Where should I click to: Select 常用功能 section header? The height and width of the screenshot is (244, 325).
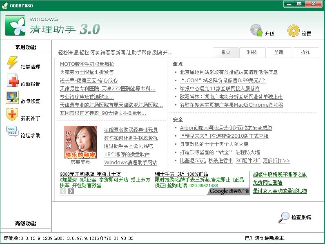pos(26,47)
